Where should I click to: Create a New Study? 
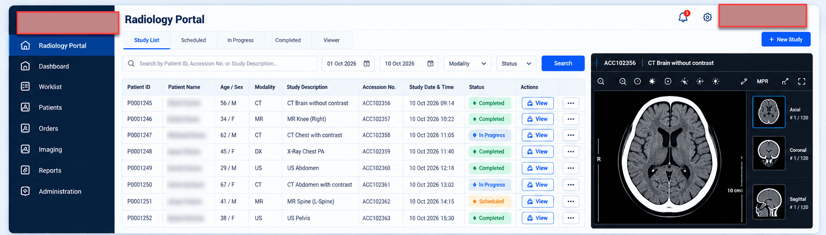click(786, 40)
